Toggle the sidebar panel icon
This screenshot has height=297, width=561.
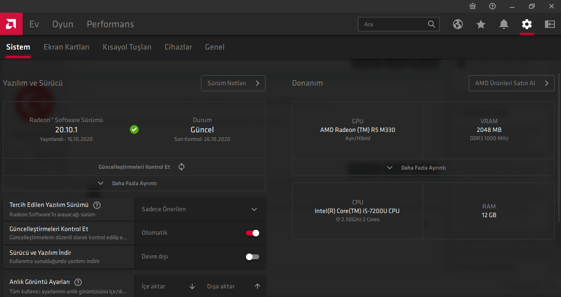550,24
